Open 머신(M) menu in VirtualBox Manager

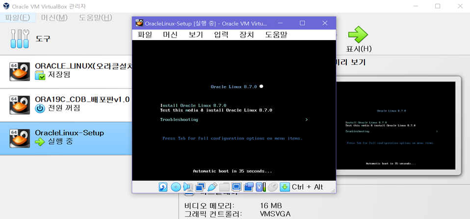(x=54, y=17)
